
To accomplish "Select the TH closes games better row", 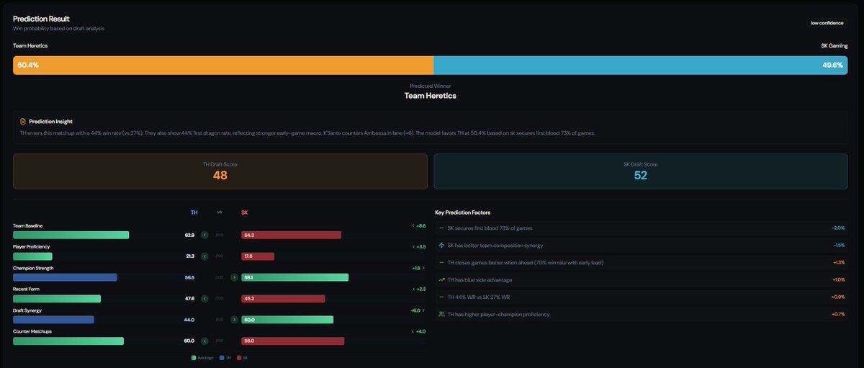I will point(641,263).
